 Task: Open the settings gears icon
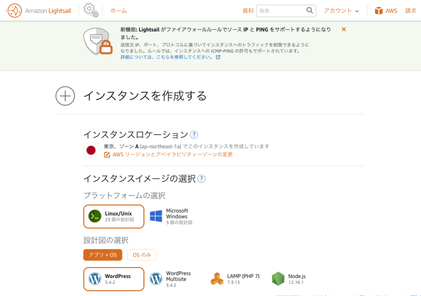91,10
